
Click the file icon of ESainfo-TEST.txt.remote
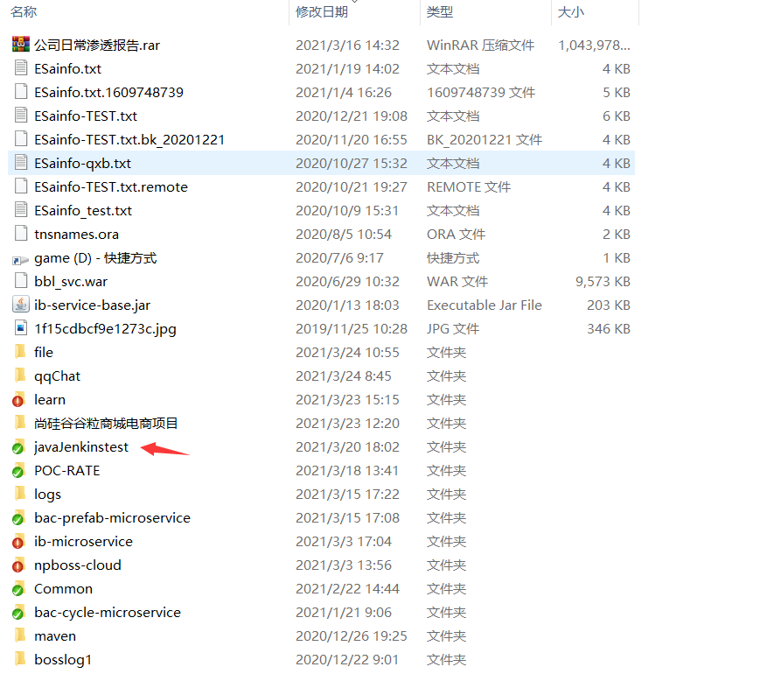21,186
